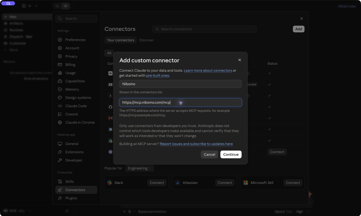Open Report issues and subscribe link
The image size is (361, 216).
(x=196, y=144)
